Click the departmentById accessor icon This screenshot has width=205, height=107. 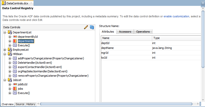click(x=15, y=37)
